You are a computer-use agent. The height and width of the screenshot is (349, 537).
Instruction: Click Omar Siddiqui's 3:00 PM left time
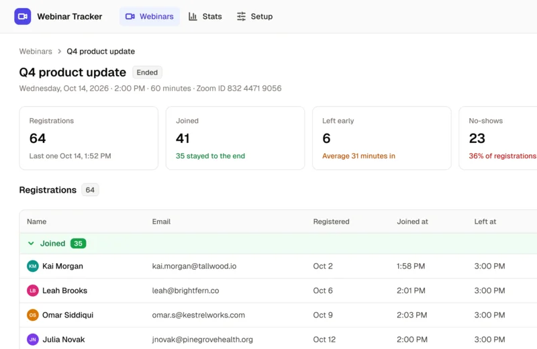click(490, 315)
